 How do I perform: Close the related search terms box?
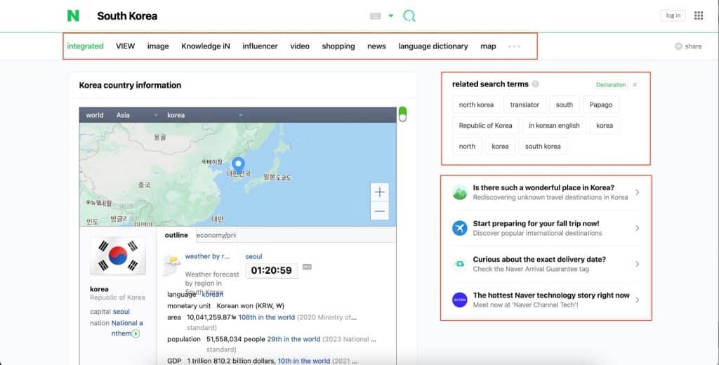point(635,85)
